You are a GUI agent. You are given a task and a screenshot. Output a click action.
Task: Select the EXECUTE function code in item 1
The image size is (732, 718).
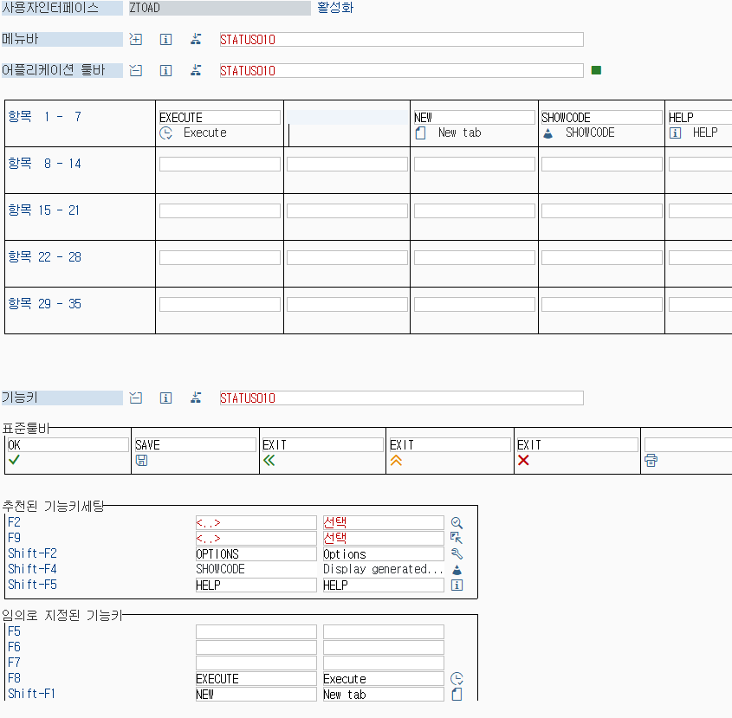(220, 117)
